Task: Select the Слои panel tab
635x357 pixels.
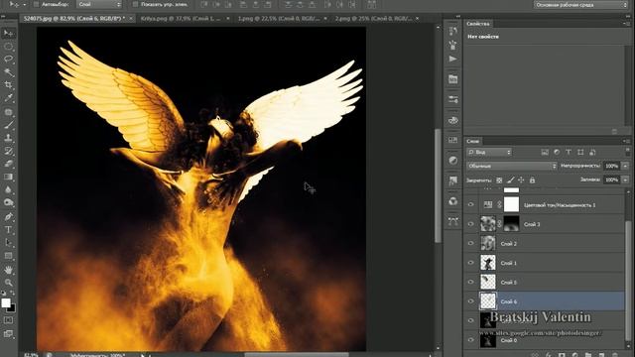Action: (472, 141)
